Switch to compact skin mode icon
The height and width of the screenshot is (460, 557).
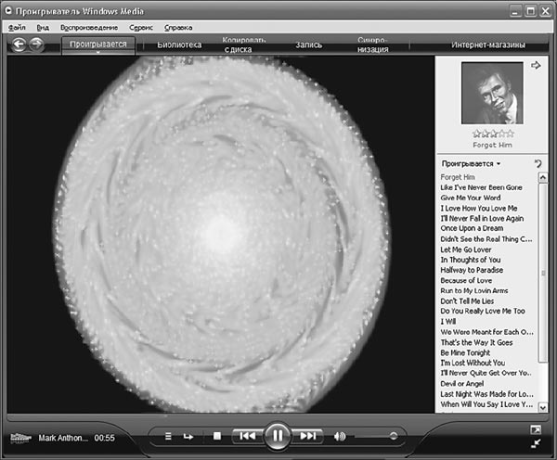536,443
